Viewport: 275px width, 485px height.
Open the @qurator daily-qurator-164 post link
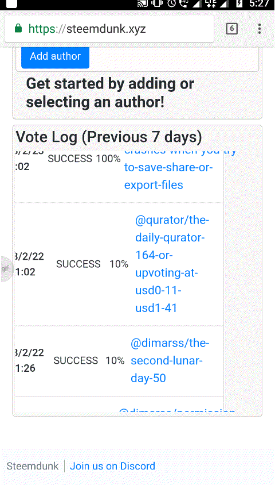(172, 264)
